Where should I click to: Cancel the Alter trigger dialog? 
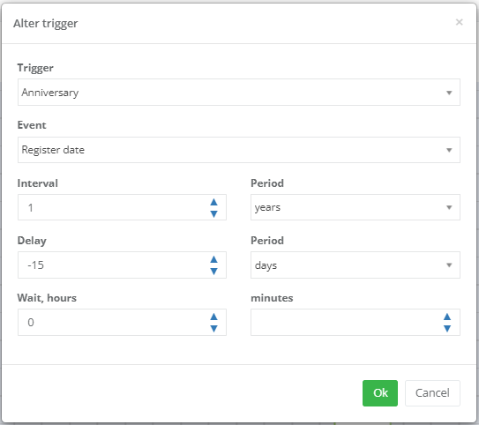point(432,393)
